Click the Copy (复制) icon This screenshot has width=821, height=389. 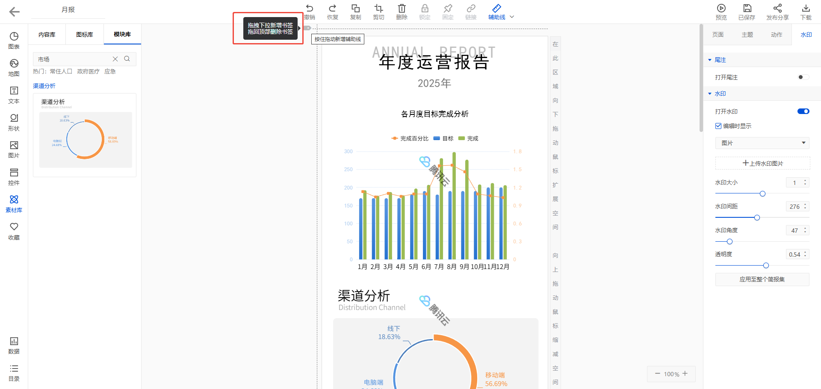(x=355, y=9)
